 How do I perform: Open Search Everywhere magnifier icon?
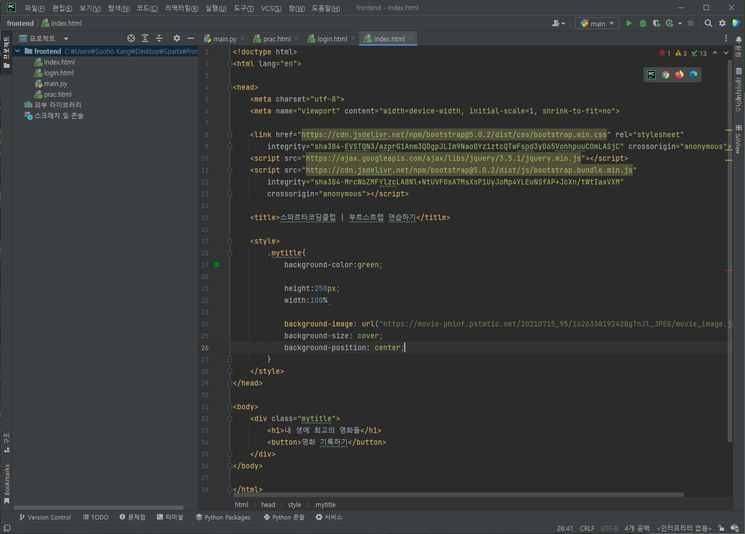click(708, 23)
